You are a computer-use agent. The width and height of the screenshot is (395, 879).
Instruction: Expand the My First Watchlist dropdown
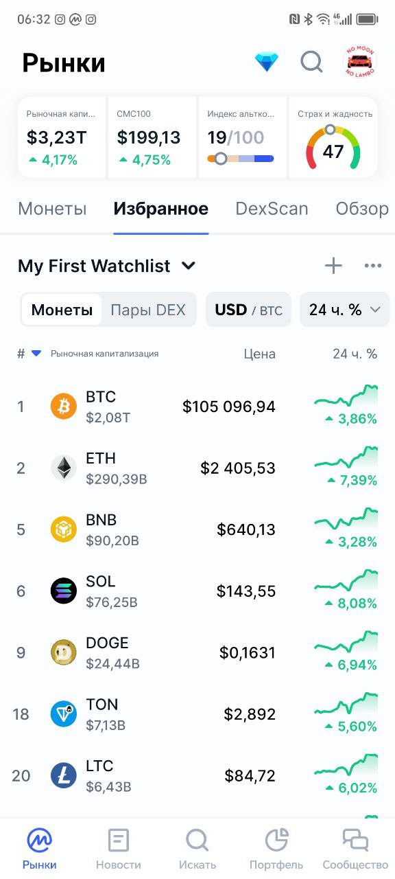pyautogui.click(x=107, y=266)
